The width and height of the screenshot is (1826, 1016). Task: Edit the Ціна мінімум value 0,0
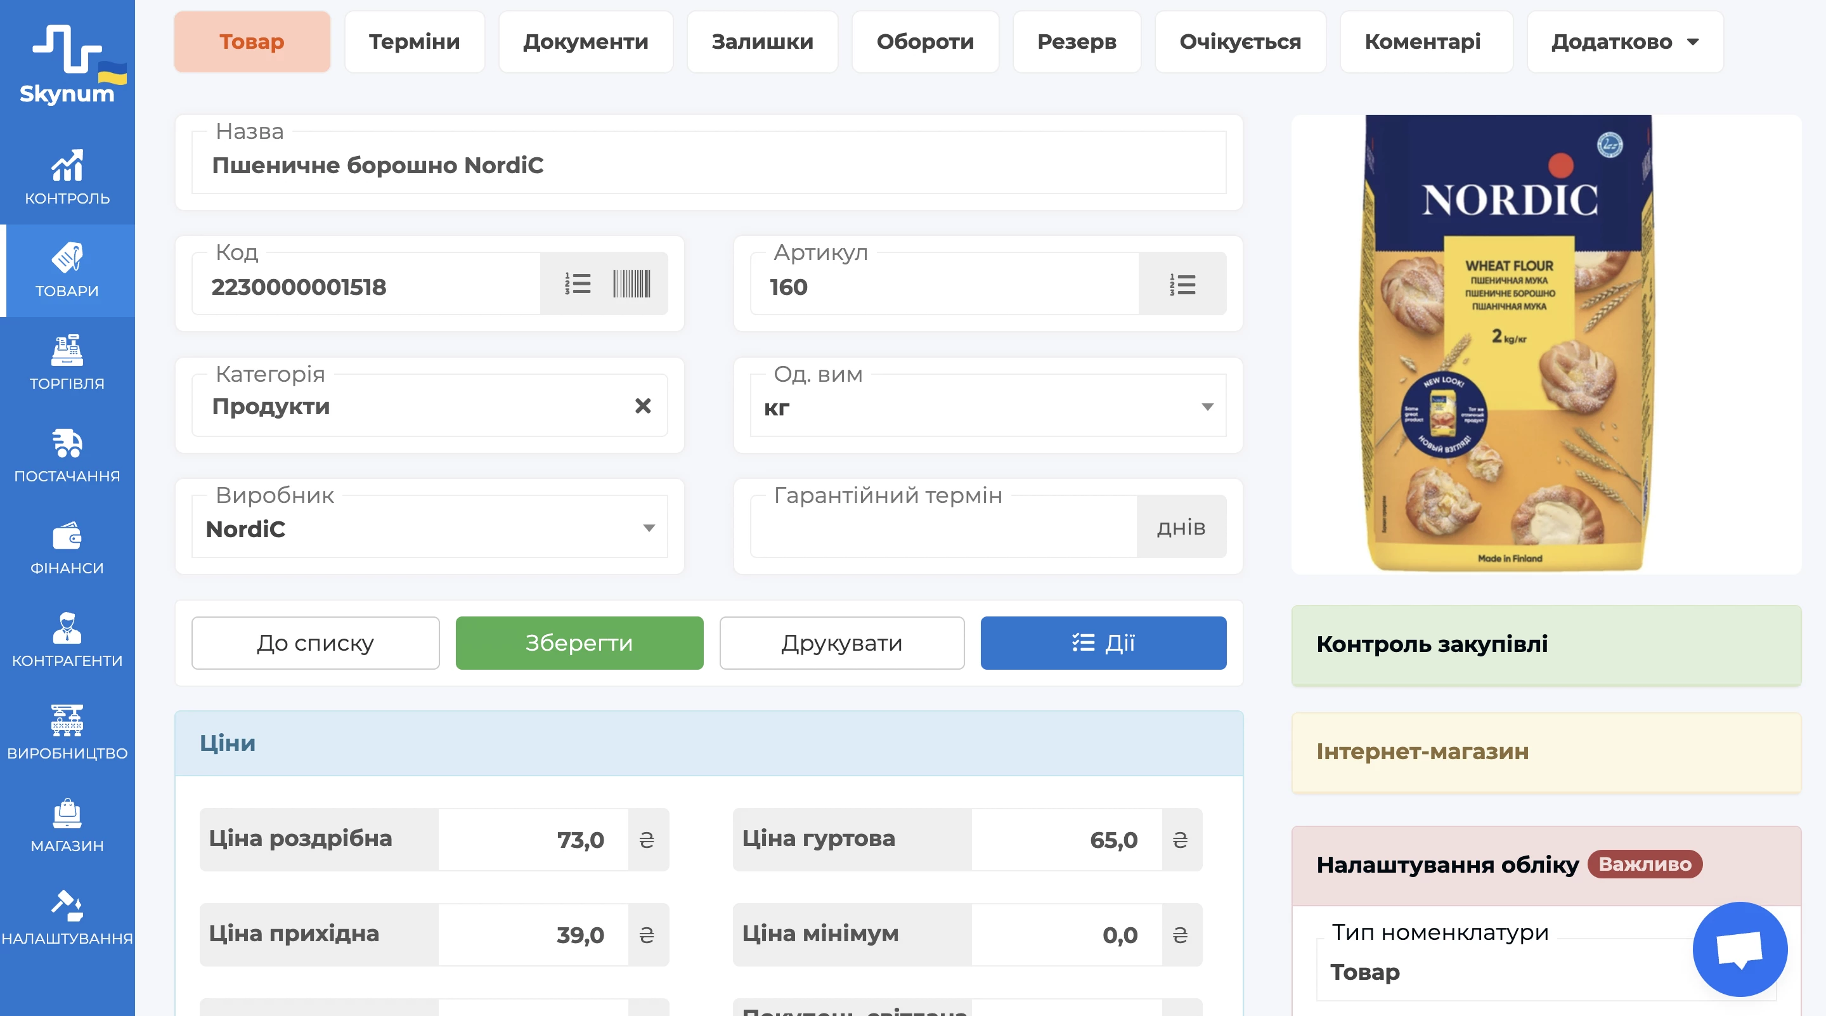(1066, 934)
